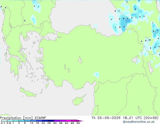Click the '20' legend scale label
The height and width of the screenshot is (124, 160).
point(43,123)
